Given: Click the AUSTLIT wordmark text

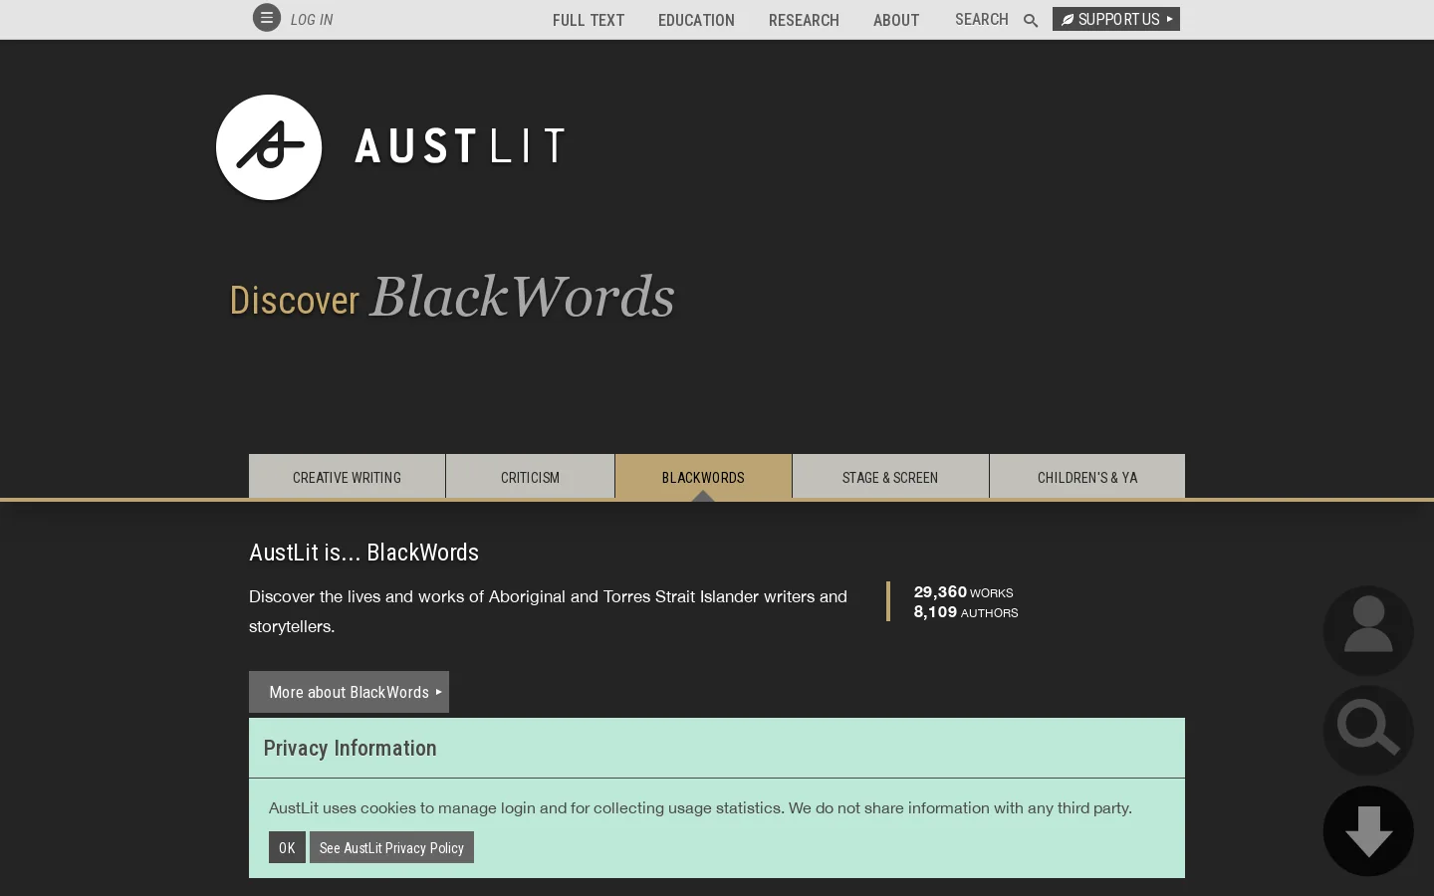Looking at the screenshot, I should tap(461, 146).
